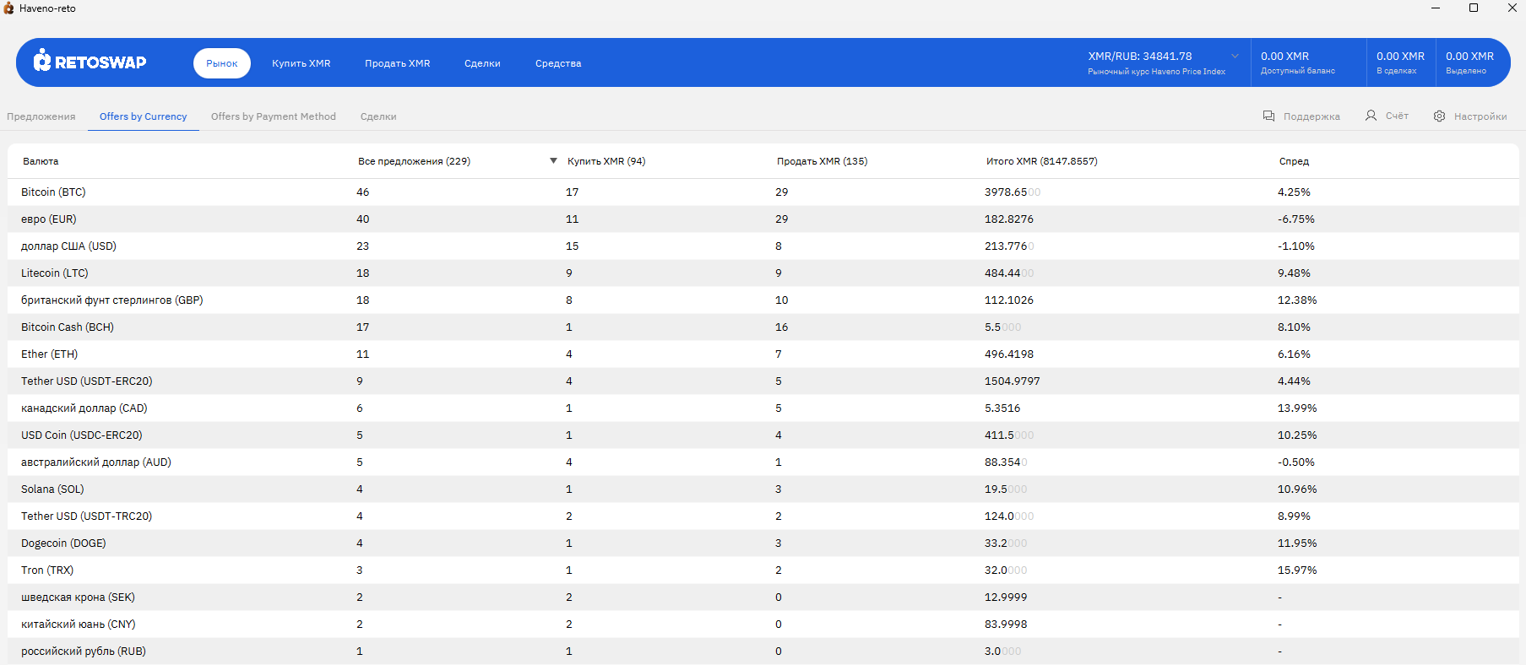Sort by the Спред column header
Screen dimensions: 1526x665
(x=1294, y=161)
